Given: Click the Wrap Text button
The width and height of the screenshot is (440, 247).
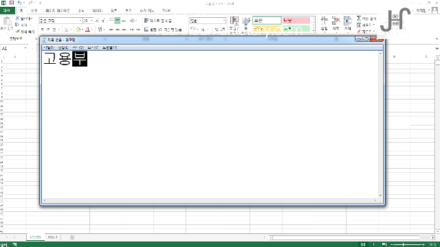Looking at the screenshot, I should (157, 21).
